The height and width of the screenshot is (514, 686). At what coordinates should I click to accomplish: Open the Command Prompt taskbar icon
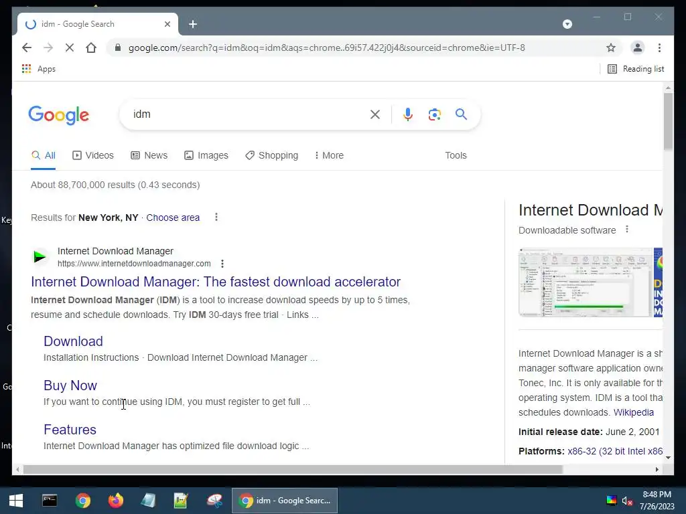pos(50,501)
